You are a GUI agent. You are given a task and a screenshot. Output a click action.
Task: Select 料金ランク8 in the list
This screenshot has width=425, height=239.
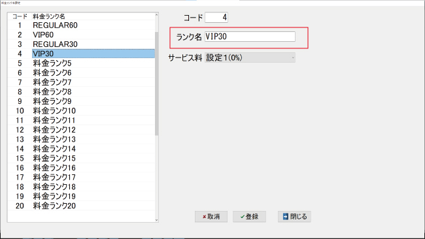(x=81, y=92)
